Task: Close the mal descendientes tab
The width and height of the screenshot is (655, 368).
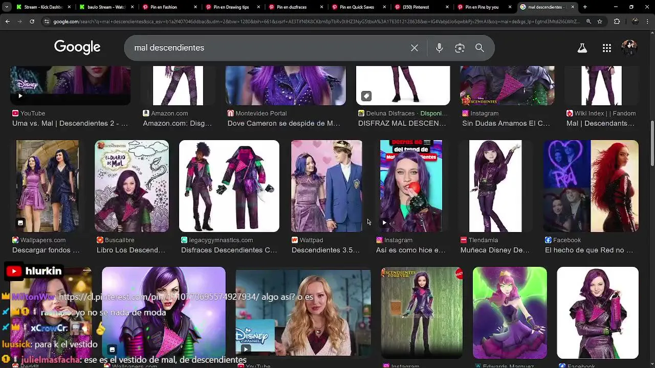Action: coord(573,7)
